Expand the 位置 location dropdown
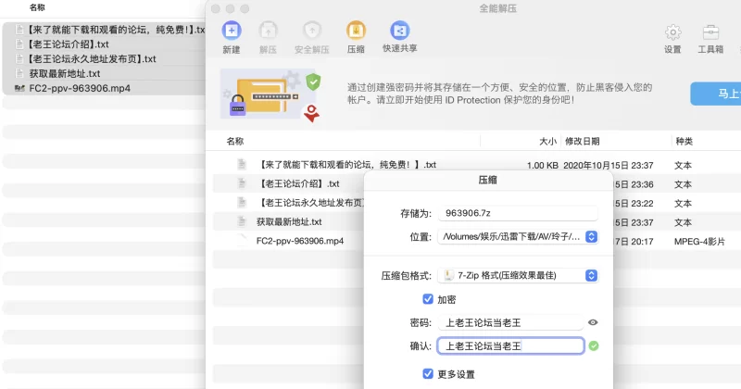 (x=591, y=237)
